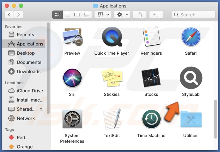The width and height of the screenshot is (220, 152).
Task: Click the TextEdit name label
Action: point(112,136)
